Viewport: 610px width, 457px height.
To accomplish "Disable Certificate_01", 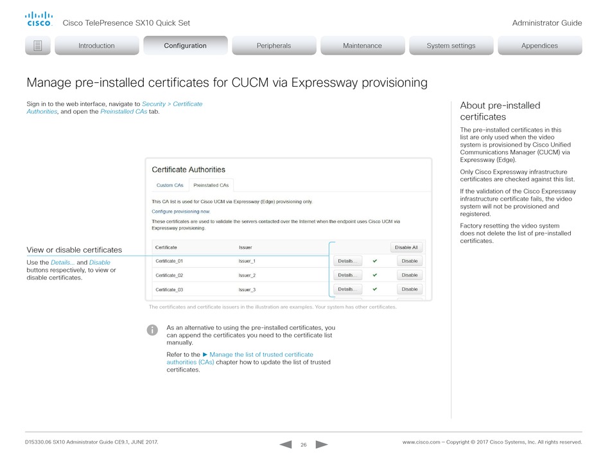I will (410, 261).
